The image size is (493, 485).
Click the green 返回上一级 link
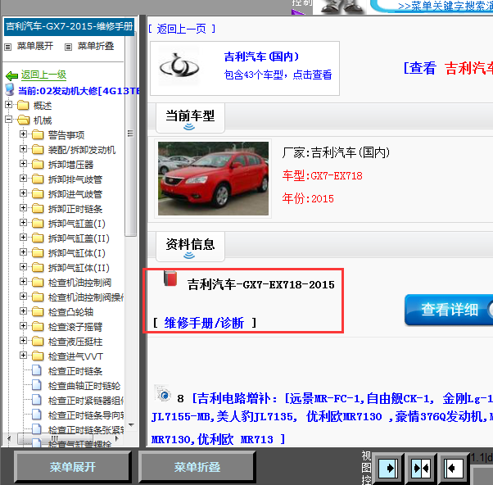[x=43, y=75]
